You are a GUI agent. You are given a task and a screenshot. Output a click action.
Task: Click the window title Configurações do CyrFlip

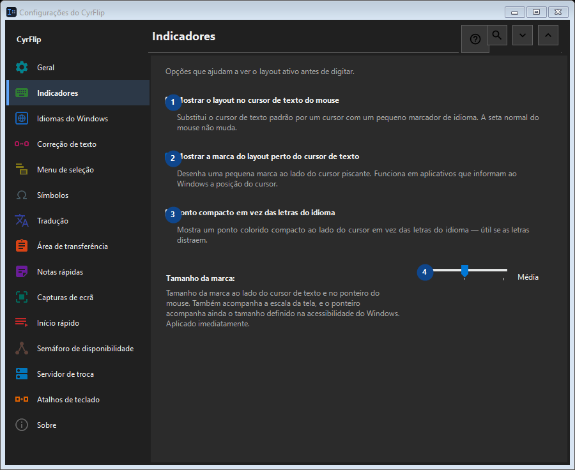tap(62, 13)
